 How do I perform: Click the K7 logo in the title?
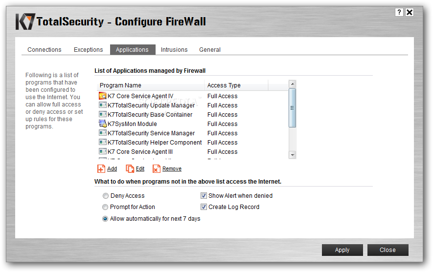click(x=25, y=21)
